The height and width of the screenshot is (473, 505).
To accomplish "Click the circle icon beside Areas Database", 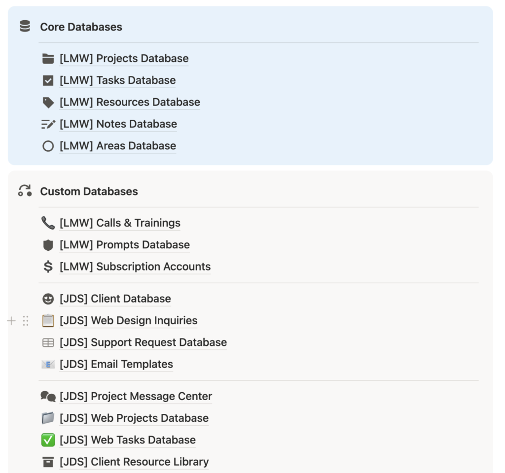I will pyautogui.click(x=48, y=146).
